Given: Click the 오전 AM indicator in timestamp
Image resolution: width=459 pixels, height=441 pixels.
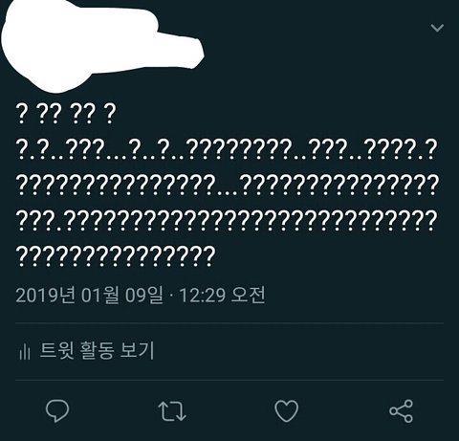Looking at the screenshot, I should [x=248, y=295].
